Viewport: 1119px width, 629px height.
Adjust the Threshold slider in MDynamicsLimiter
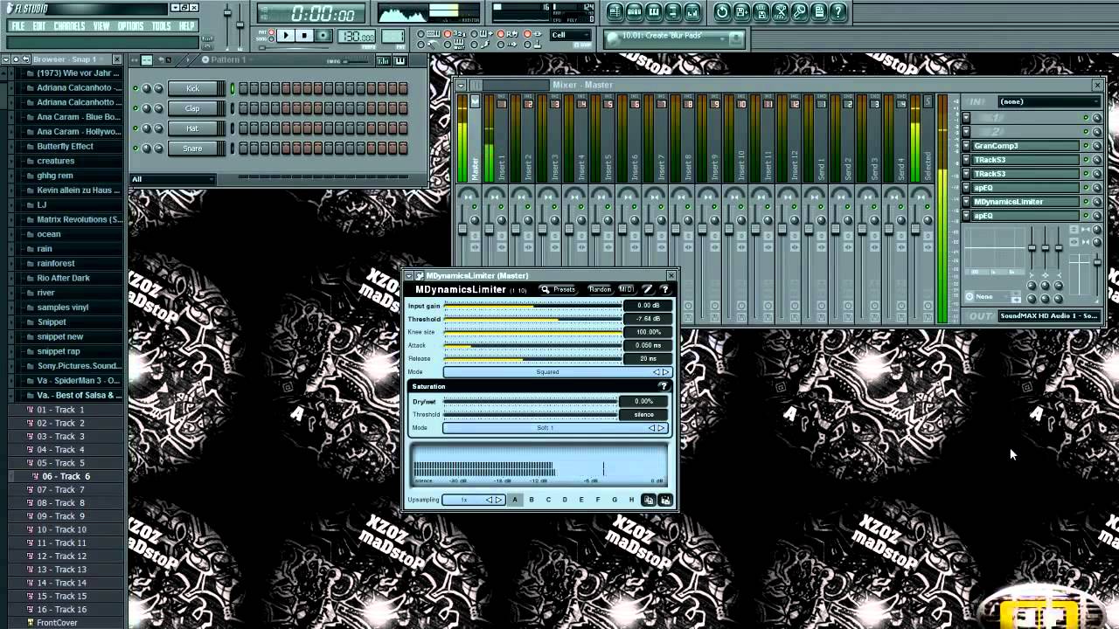coord(532,319)
